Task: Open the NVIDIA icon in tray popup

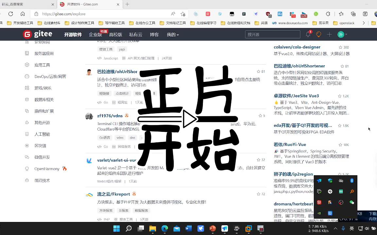Action: pos(319,213)
